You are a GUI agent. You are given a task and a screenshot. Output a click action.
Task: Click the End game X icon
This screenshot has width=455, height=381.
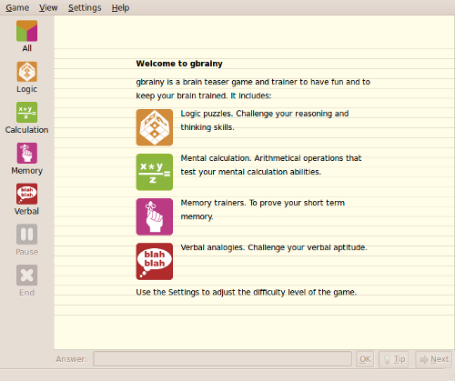pos(26,276)
